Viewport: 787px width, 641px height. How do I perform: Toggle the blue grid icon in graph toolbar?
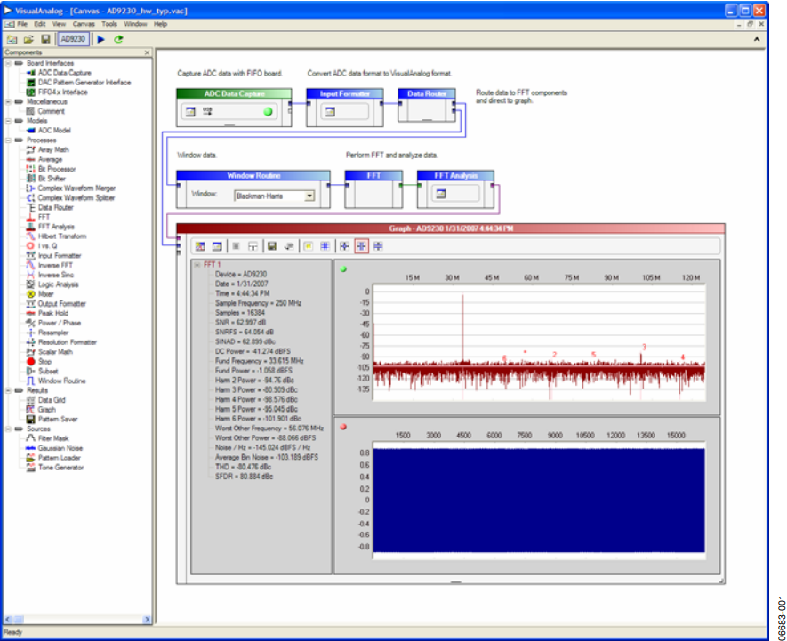[325, 246]
